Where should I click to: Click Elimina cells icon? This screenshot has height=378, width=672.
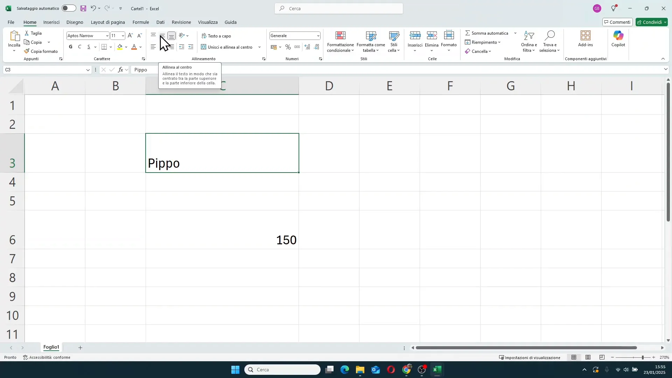[x=432, y=36]
